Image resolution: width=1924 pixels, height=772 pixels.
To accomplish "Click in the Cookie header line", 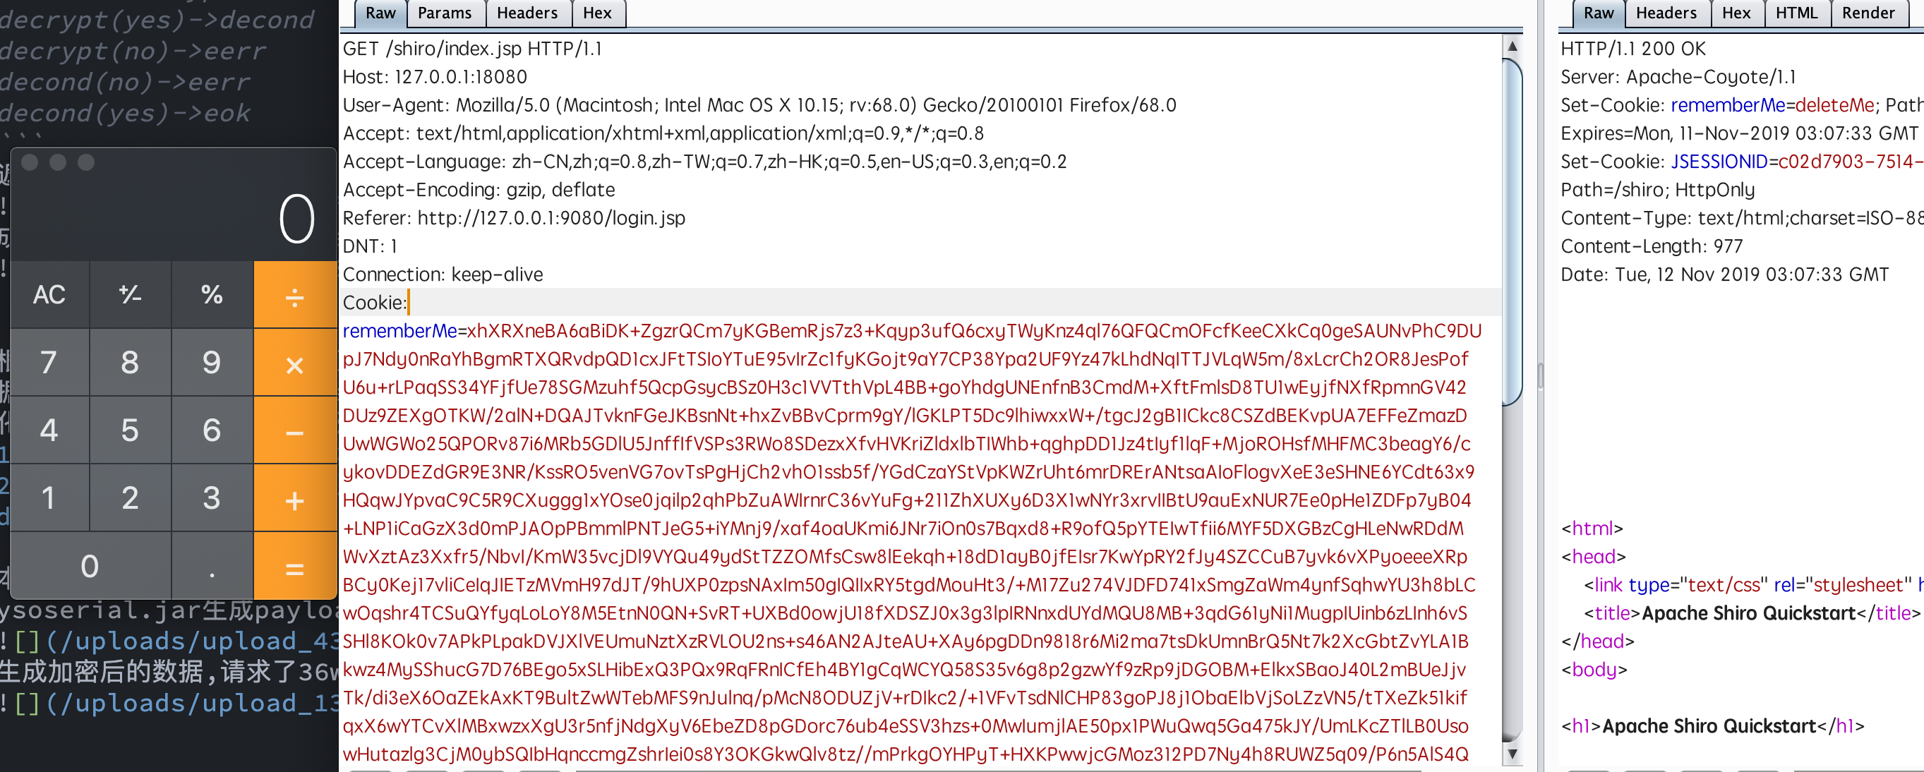I will click(x=920, y=303).
